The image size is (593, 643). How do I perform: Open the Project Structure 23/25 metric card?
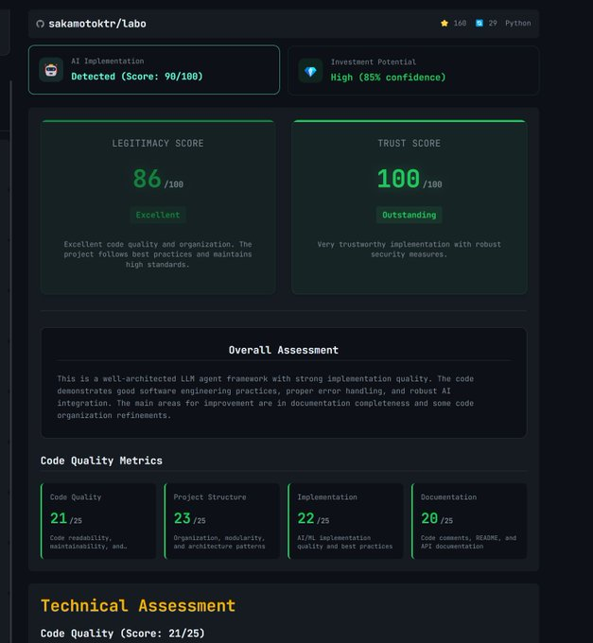pyautogui.click(x=222, y=521)
